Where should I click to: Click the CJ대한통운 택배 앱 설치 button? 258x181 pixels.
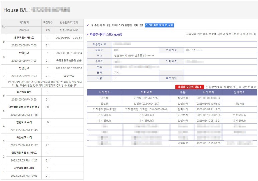pos(159,25)
